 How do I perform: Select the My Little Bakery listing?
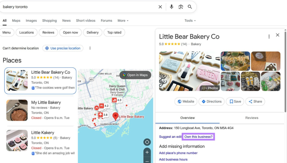(40, 110)
